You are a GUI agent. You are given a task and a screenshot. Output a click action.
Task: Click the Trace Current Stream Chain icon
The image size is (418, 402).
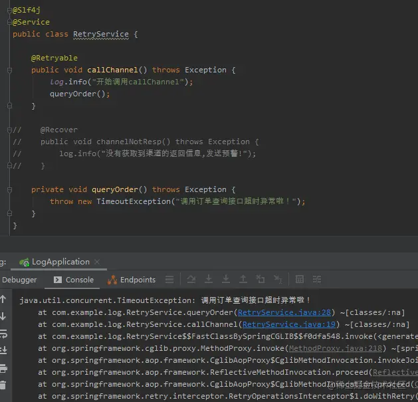tap(317, 279)
